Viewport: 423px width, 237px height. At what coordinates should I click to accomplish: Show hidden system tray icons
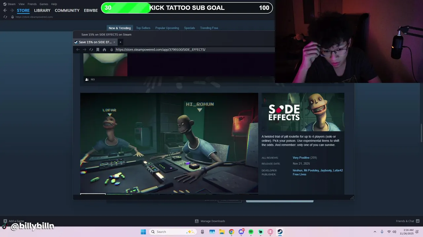tap(375, 232)
